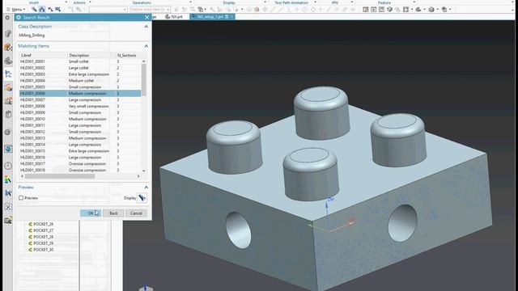
Task: Close the Search Result dialog
Action: pyautogui.click(x=147, y=17)
